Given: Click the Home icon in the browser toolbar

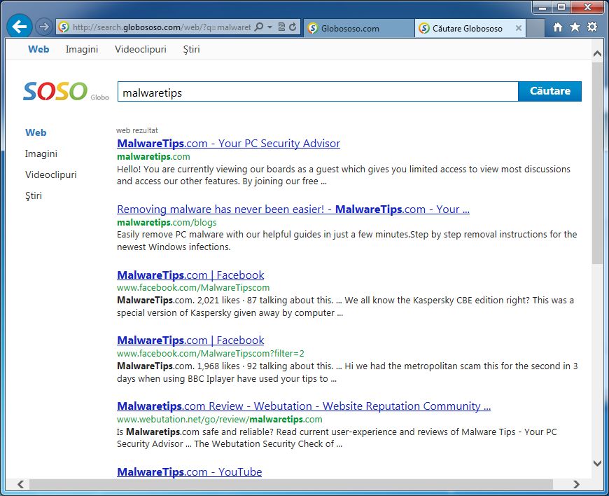Looking at the screenshot, I should point(558,27).
